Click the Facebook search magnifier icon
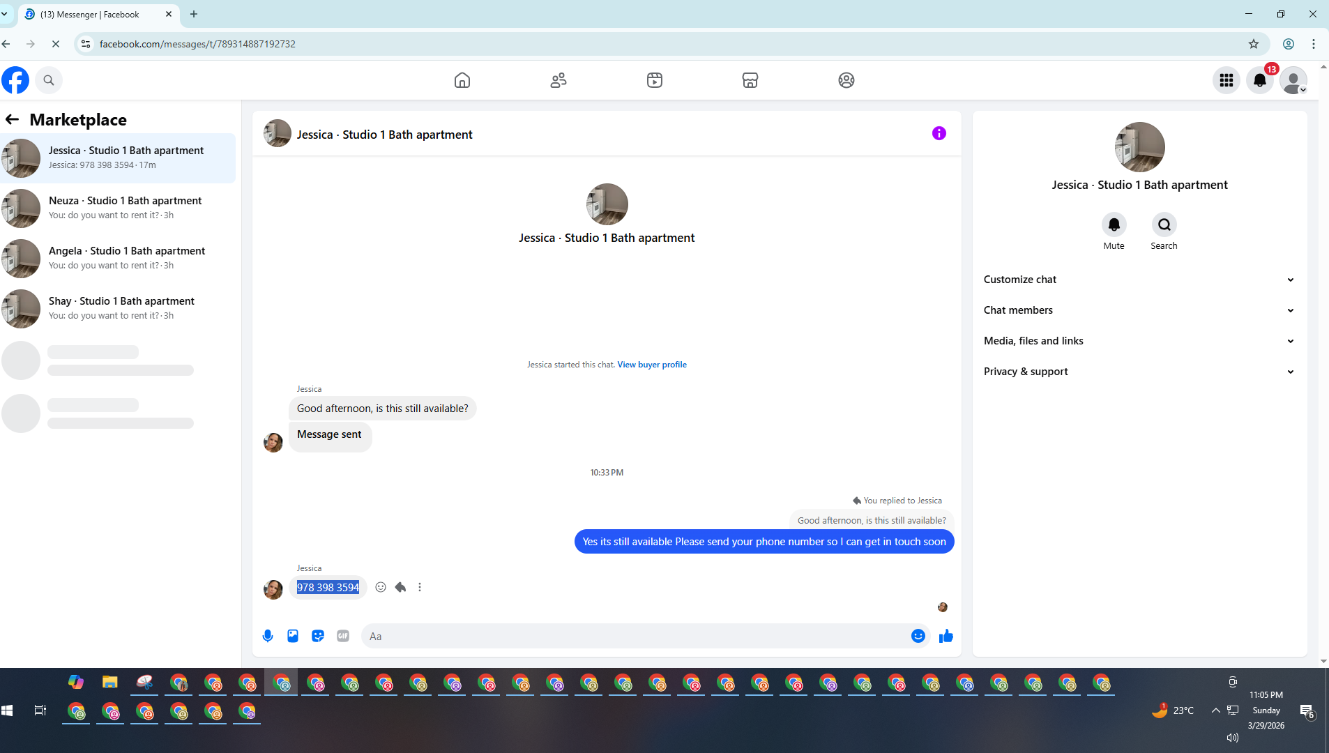Image resolution: width=1329 pixels, height=753 pixels. point(49,80)
